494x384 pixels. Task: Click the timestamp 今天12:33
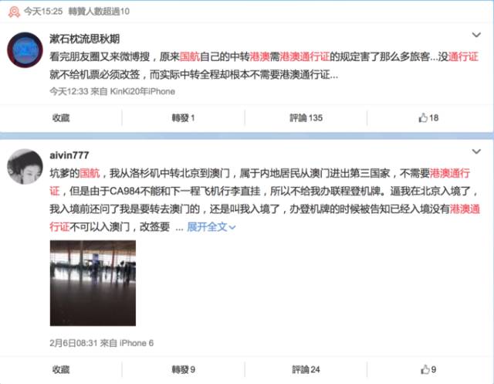tap(69, 91)
